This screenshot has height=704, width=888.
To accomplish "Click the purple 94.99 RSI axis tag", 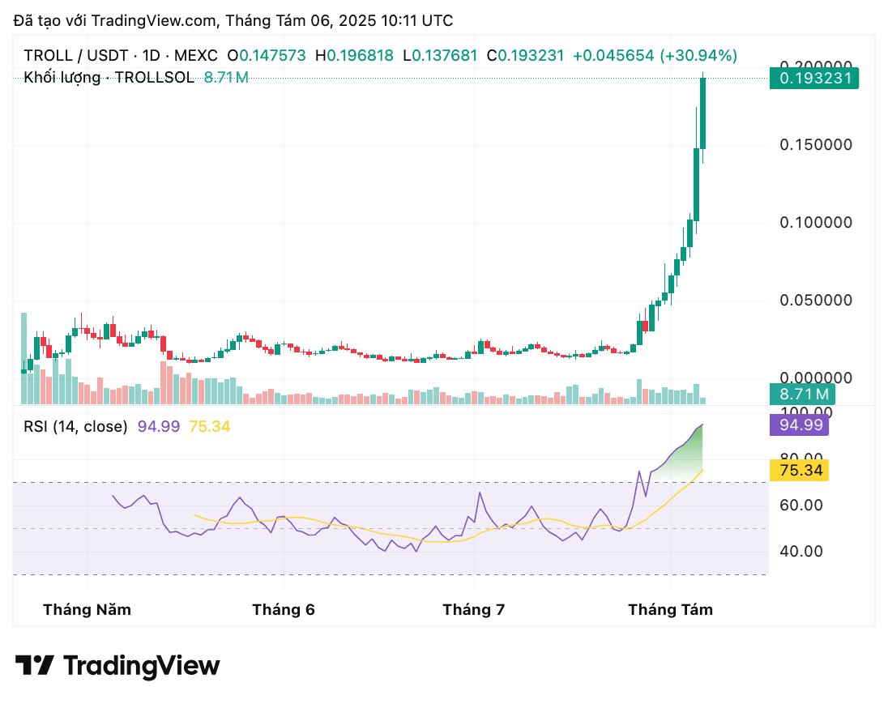I will [x=799, y=425].
